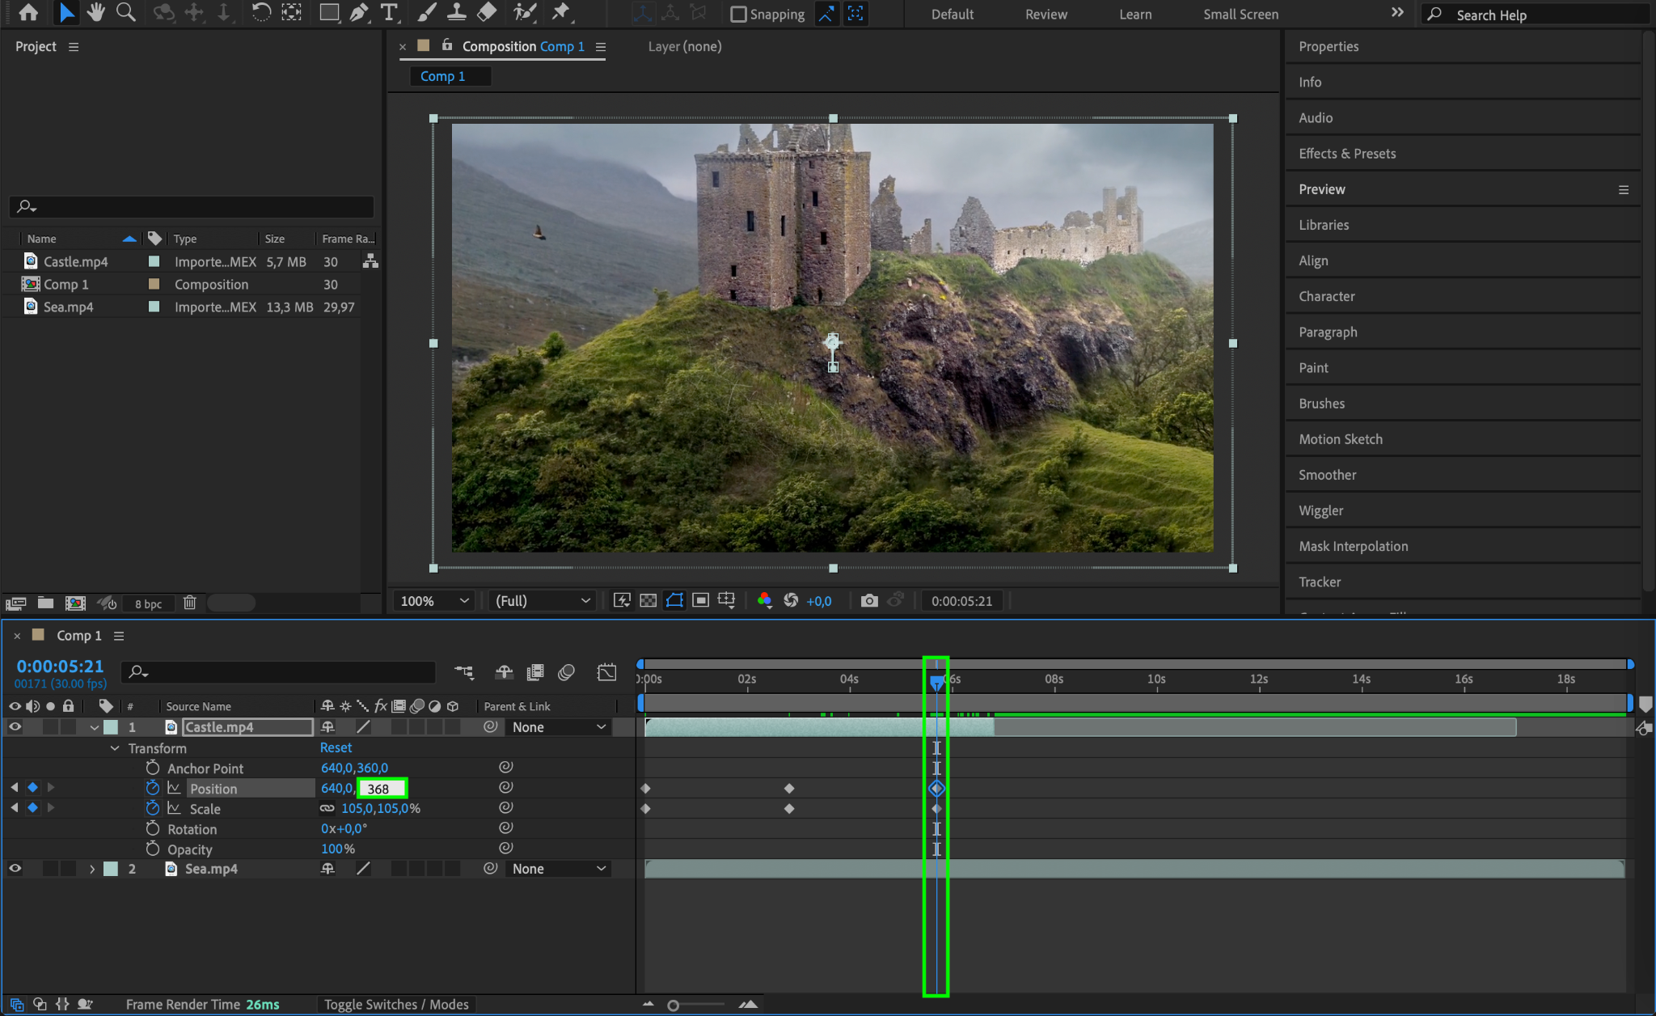
Task: Select the Hand tool
Action: tap(96, 12)
